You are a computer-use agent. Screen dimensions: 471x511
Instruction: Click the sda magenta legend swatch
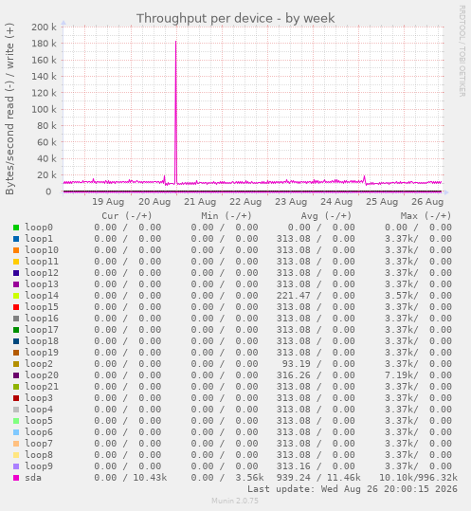(16, 478)
